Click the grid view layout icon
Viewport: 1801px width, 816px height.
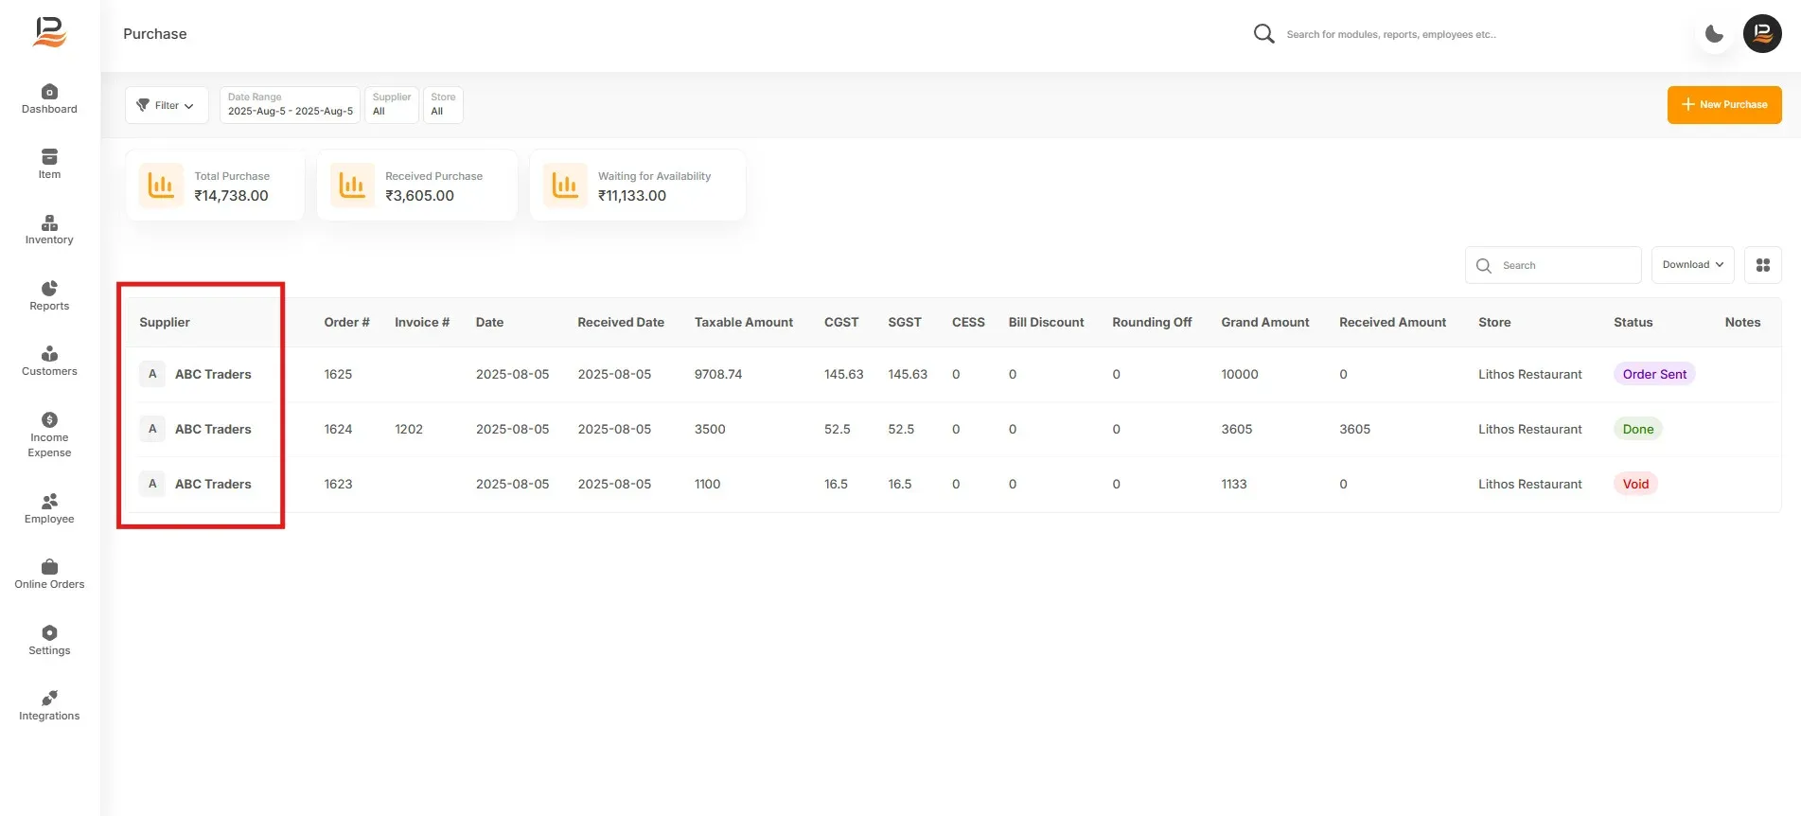click(1762, 265)
